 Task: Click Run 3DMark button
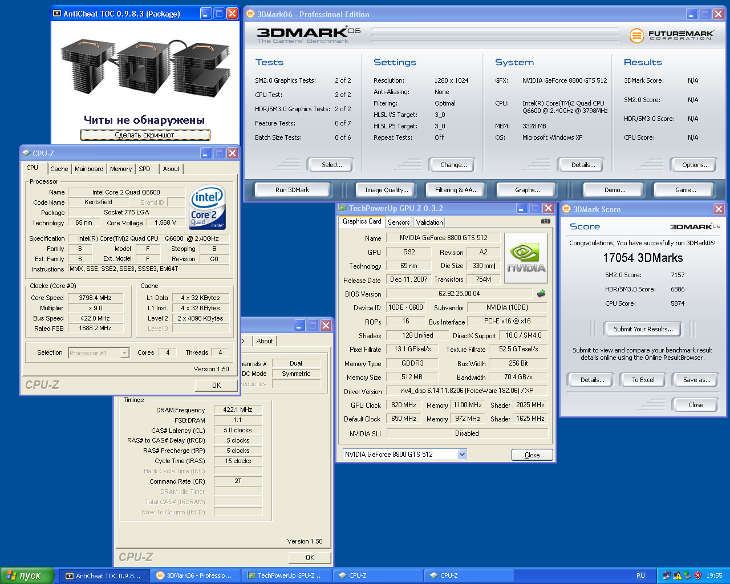[292, 190]
